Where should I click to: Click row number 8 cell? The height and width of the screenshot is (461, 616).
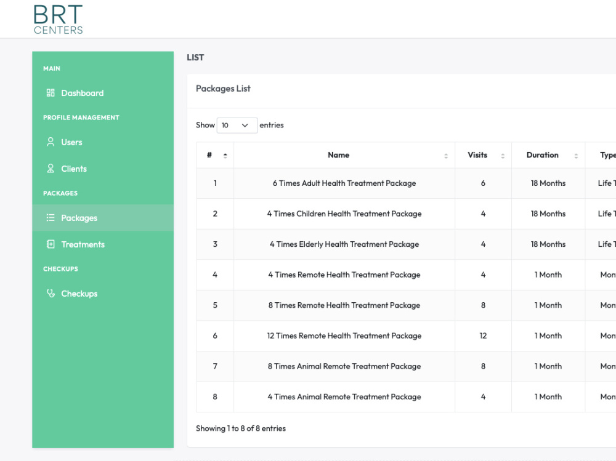[215, 396]
